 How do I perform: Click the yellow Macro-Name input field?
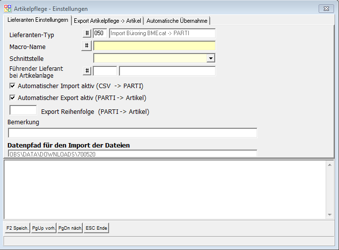[154, 46]
